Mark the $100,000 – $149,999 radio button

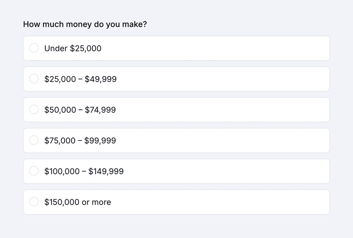coord(34,171)
